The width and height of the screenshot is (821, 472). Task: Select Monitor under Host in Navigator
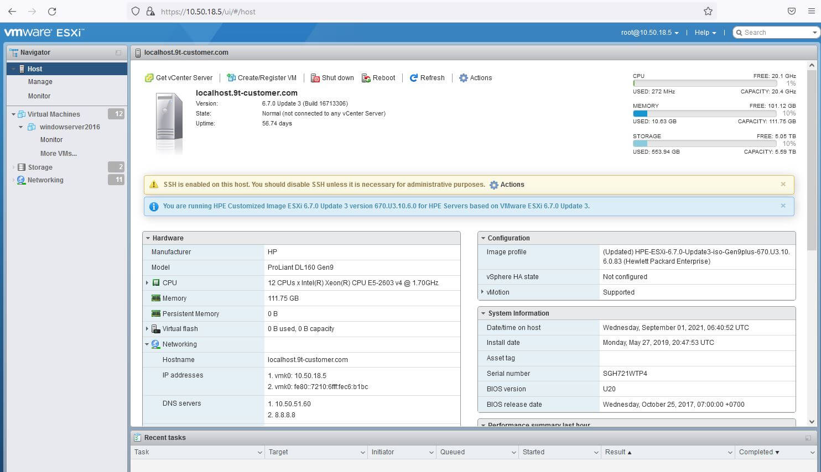coord(39,96)
